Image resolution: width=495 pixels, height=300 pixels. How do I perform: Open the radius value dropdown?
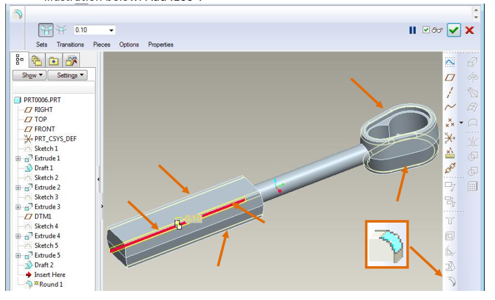111,30
